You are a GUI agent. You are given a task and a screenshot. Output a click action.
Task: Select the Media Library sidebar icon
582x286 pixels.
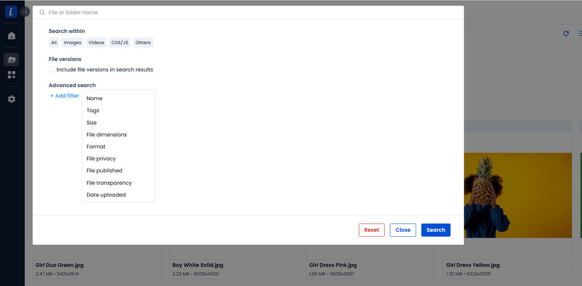coord(11,59)
